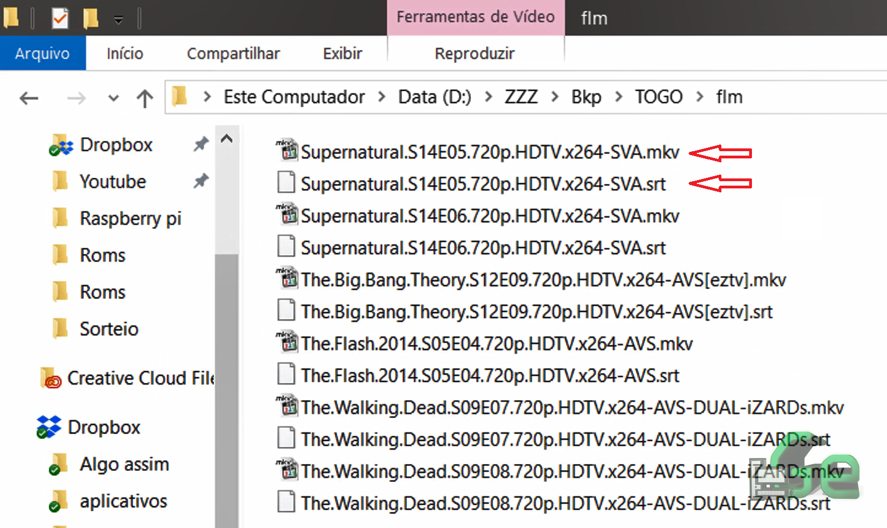Screen dimensions: 887x528
Task: Click the navigation pane scroll up arrow
Action: click(227, 139)
